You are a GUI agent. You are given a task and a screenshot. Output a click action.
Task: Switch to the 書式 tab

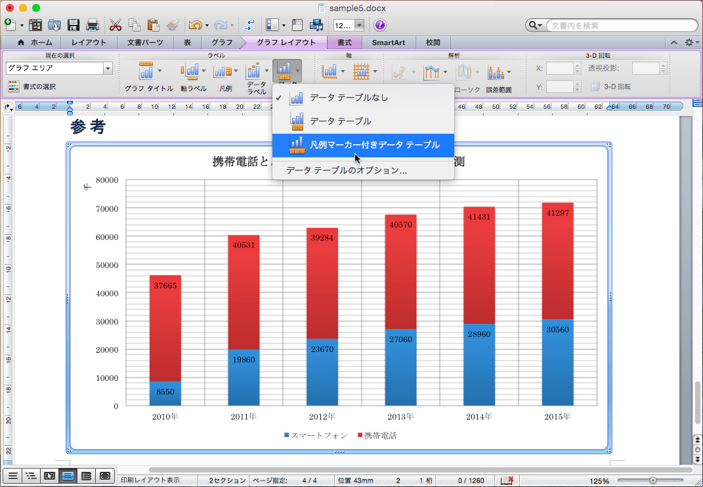(x=345, y=43)
